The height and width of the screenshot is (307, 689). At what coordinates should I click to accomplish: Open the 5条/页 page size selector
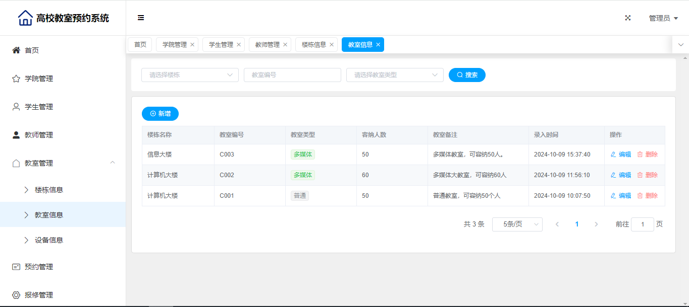pos(517,224)
